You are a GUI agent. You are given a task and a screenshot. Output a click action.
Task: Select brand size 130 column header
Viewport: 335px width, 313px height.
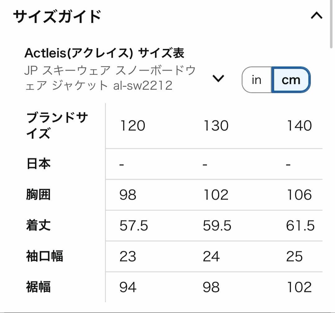point(216,125)
